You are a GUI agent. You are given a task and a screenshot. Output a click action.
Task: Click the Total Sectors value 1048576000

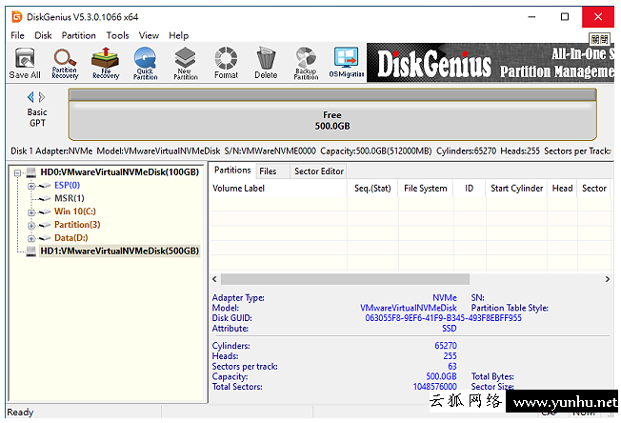click(434, 387)
